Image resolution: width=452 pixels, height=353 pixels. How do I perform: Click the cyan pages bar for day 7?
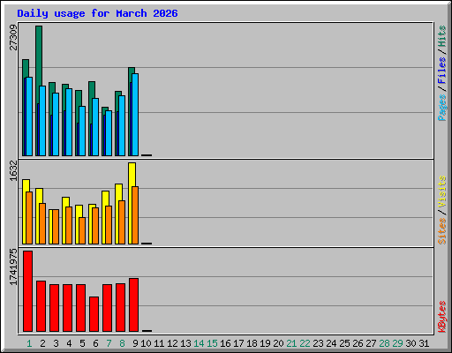click(x=109, y=133)
